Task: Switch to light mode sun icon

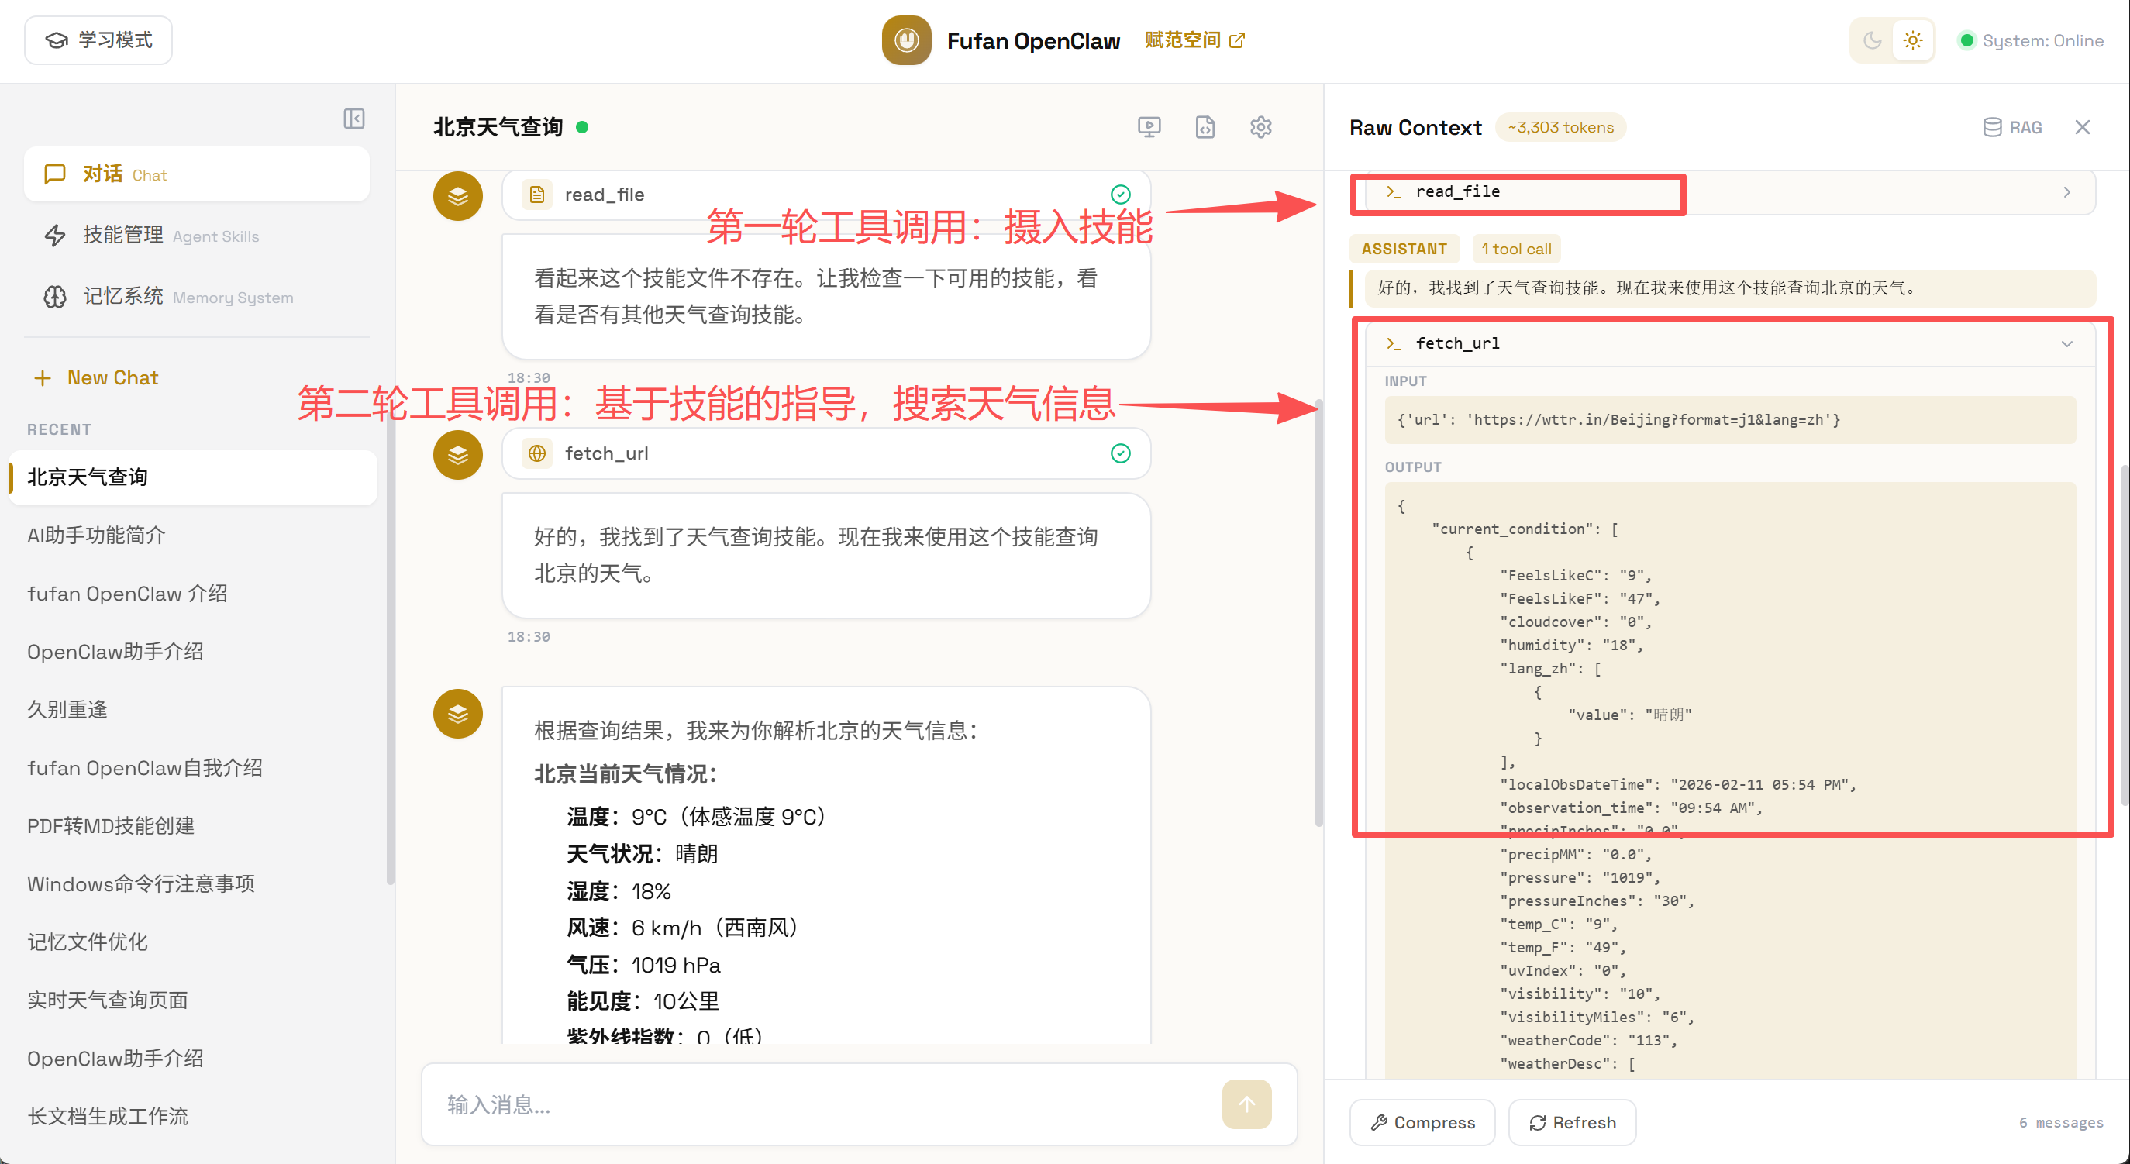Action: (x=1912, y=40)
